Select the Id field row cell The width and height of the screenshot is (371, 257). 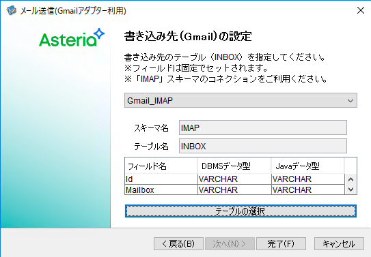click(161, 179)
